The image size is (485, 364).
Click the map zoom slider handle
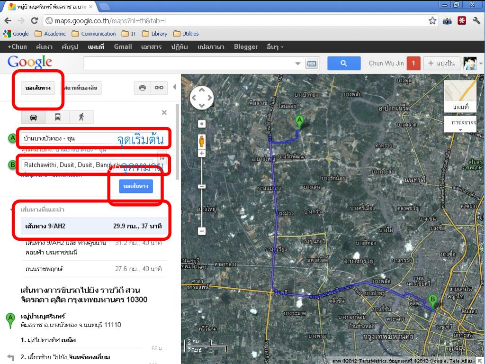[202, 186]
